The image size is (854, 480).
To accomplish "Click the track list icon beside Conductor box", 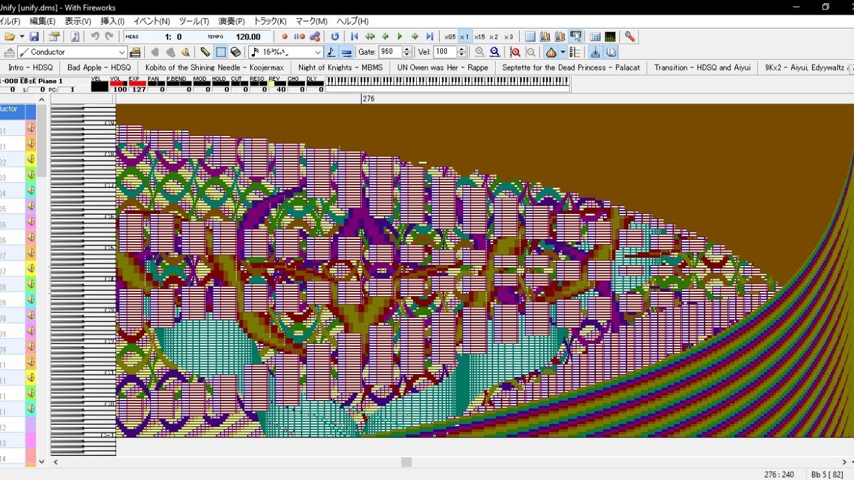I will [135, 52].
